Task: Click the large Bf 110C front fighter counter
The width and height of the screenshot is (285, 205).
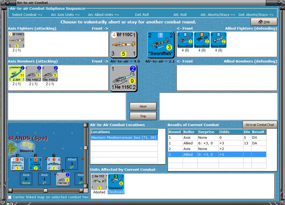Action: (124, 45)
